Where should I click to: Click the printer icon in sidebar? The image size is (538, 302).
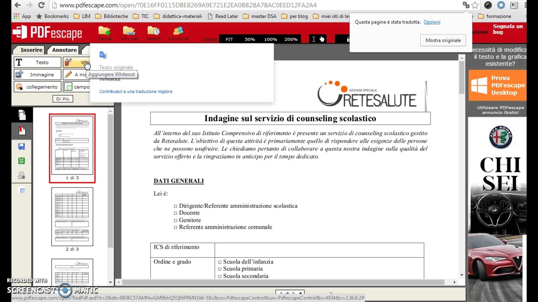point(21,175)
